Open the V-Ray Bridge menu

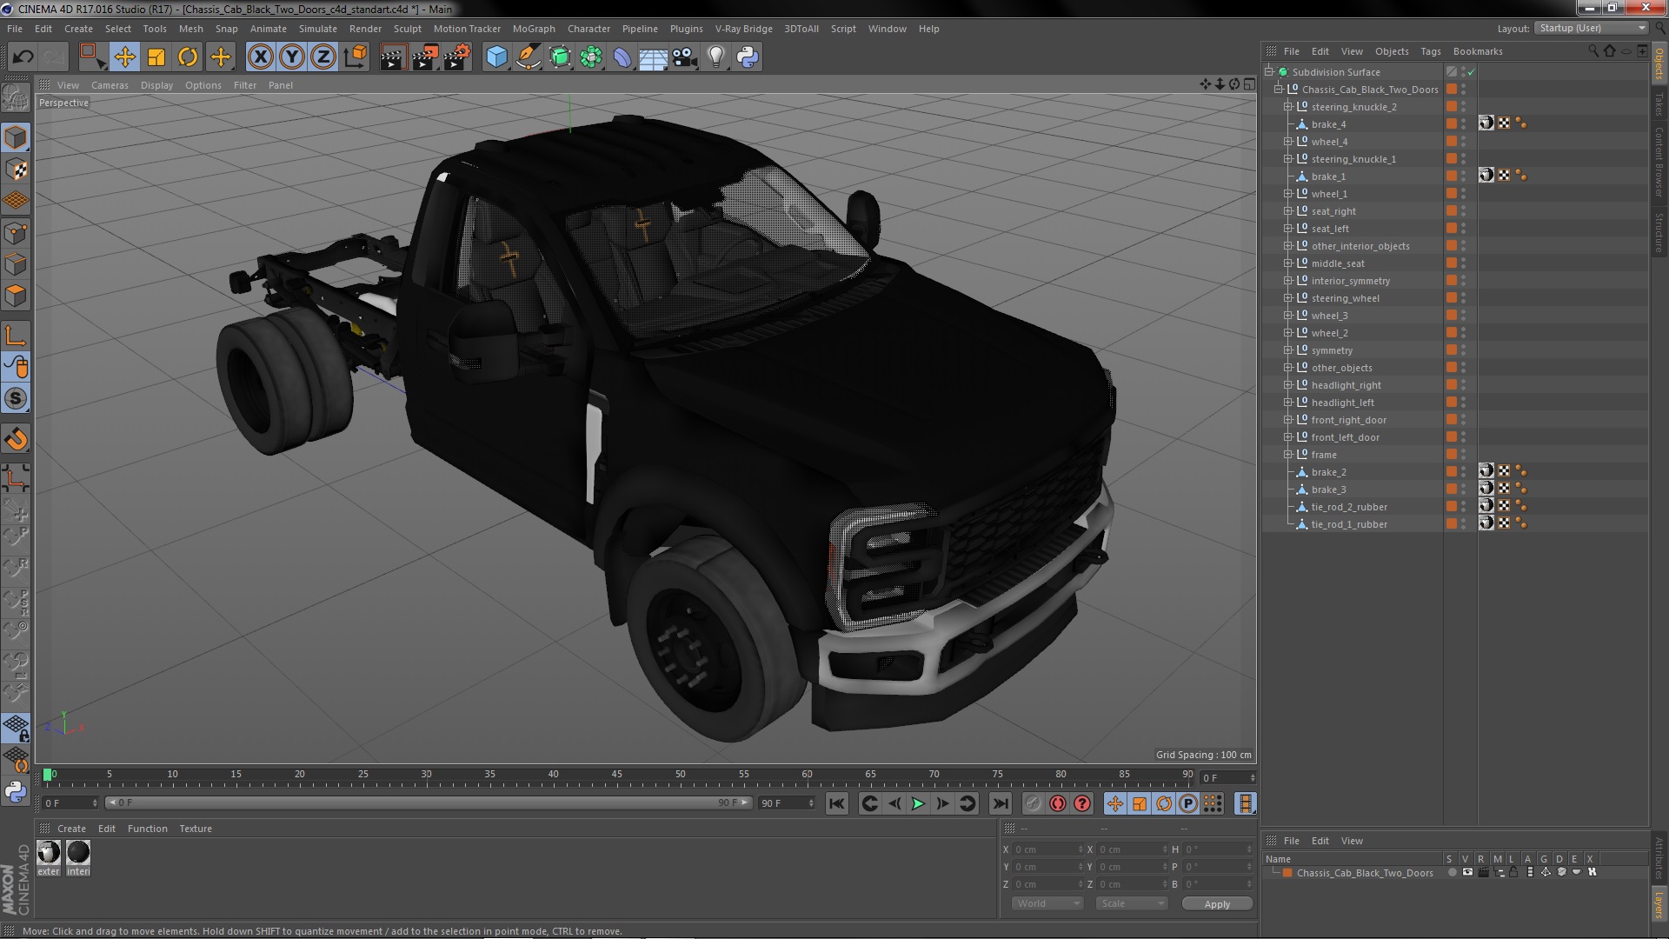[x=743, y=29]
